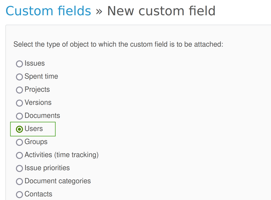Select the Issues radio button
Image resolution: width=271 pixels, height=200 pixels.
point(20,64)
